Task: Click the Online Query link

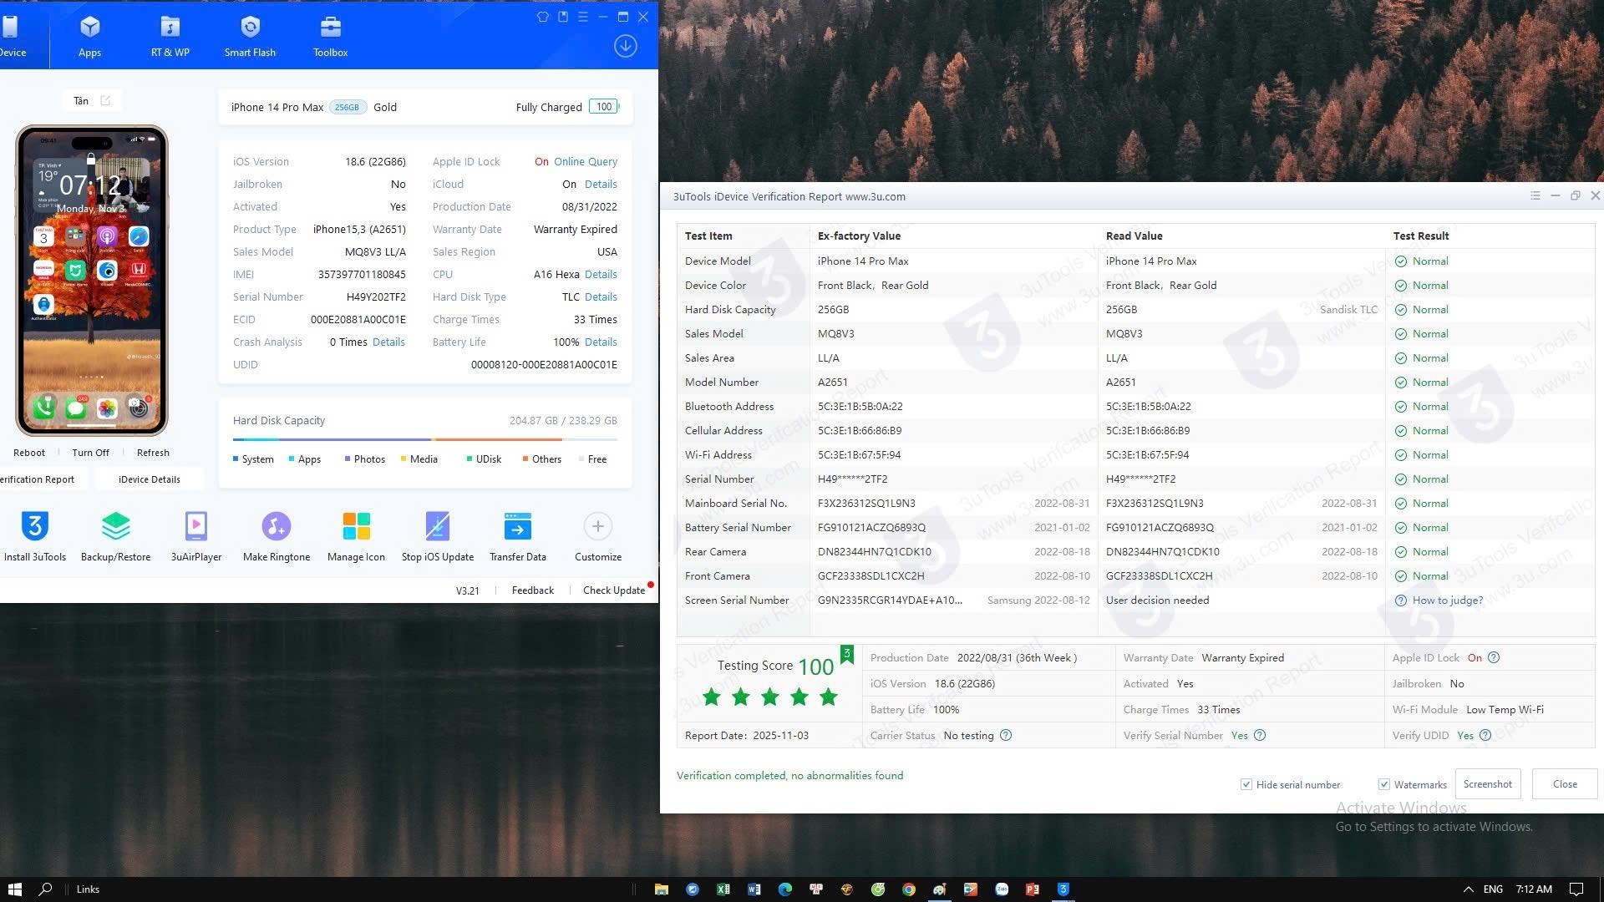Action: pos(585,162)
